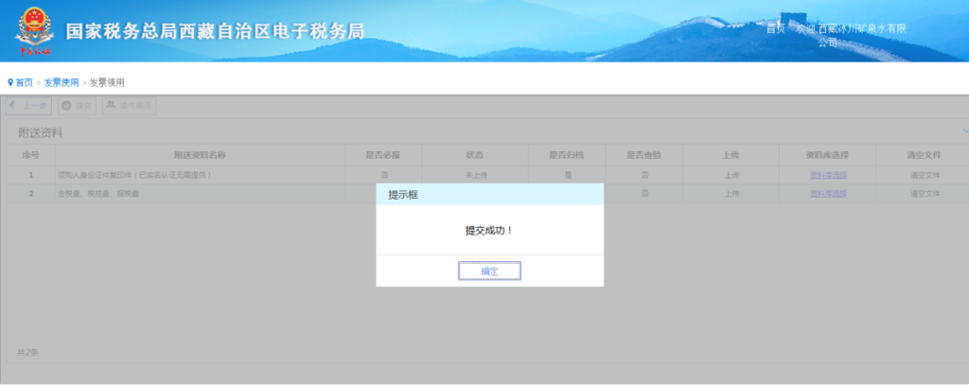The width and height of the screenshot is (969, 385).
Task: Click 上传 for row 1
Action: [x=731, y=175]
